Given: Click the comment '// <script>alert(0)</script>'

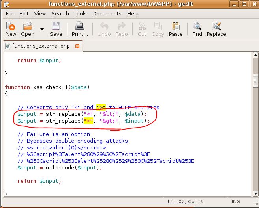Looking at the screenshot, I should coord(62,147).
